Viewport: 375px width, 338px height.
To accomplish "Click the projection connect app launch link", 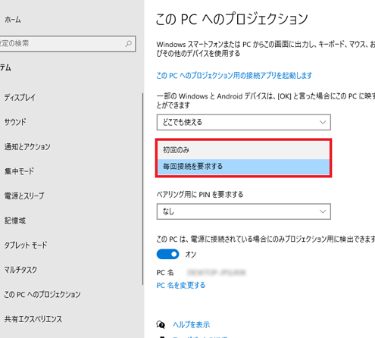I will (x=234, y=75).
